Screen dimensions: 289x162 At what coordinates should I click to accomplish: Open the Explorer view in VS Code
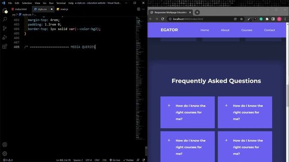[x=5, y=10]
